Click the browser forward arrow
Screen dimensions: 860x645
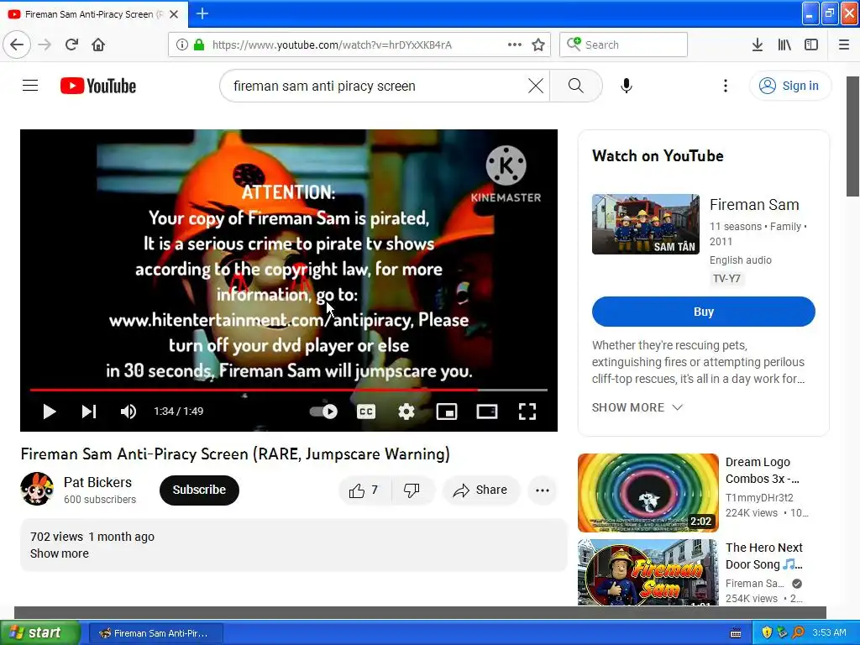(x=45, y=45)
